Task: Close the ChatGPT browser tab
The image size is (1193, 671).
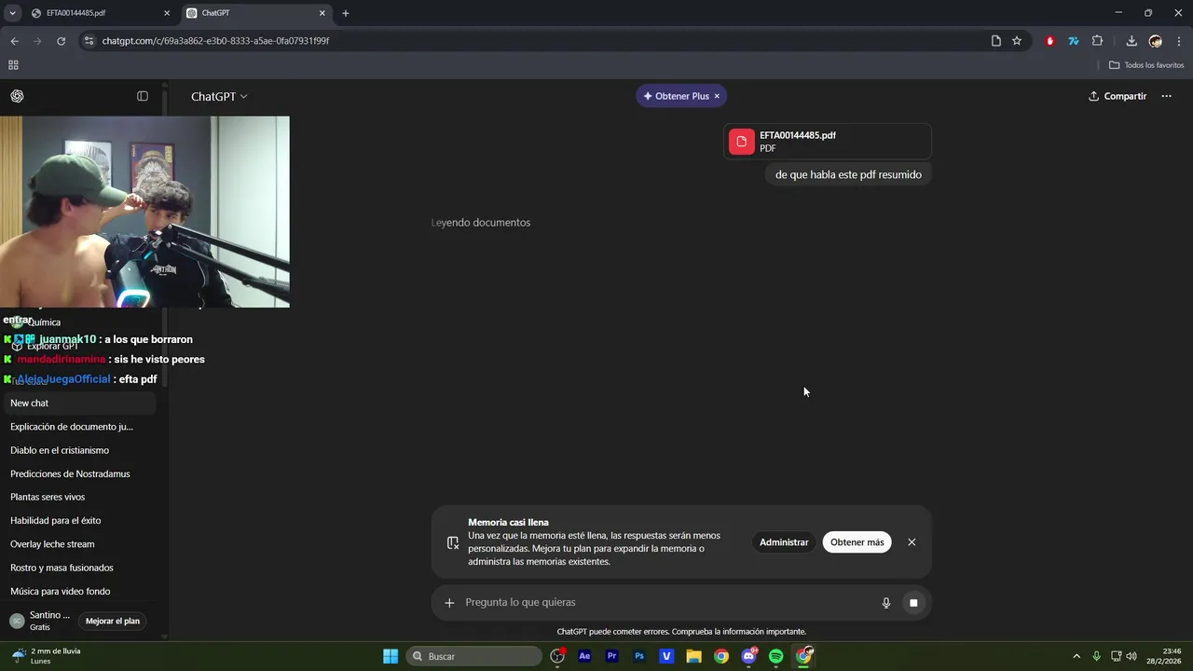Action: coord(322,13)
